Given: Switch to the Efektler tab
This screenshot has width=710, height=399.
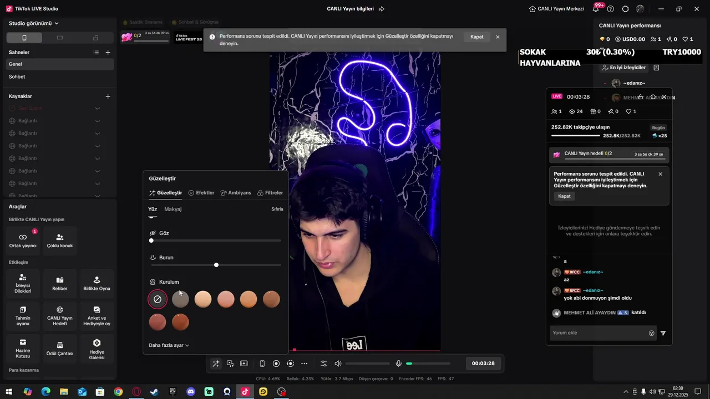Looking at the screenshot, I should pos(201,193).
